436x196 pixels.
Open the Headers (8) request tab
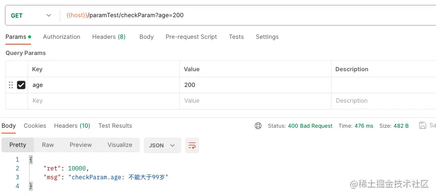point(109,37)
